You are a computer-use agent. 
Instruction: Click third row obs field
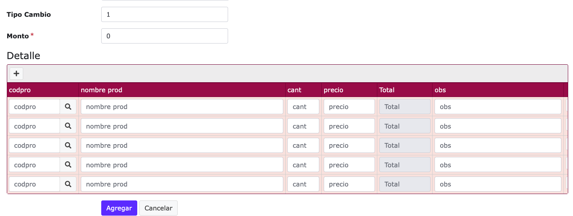pos(498,145)
